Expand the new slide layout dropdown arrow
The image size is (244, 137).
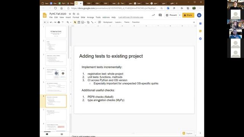(48, 22)
